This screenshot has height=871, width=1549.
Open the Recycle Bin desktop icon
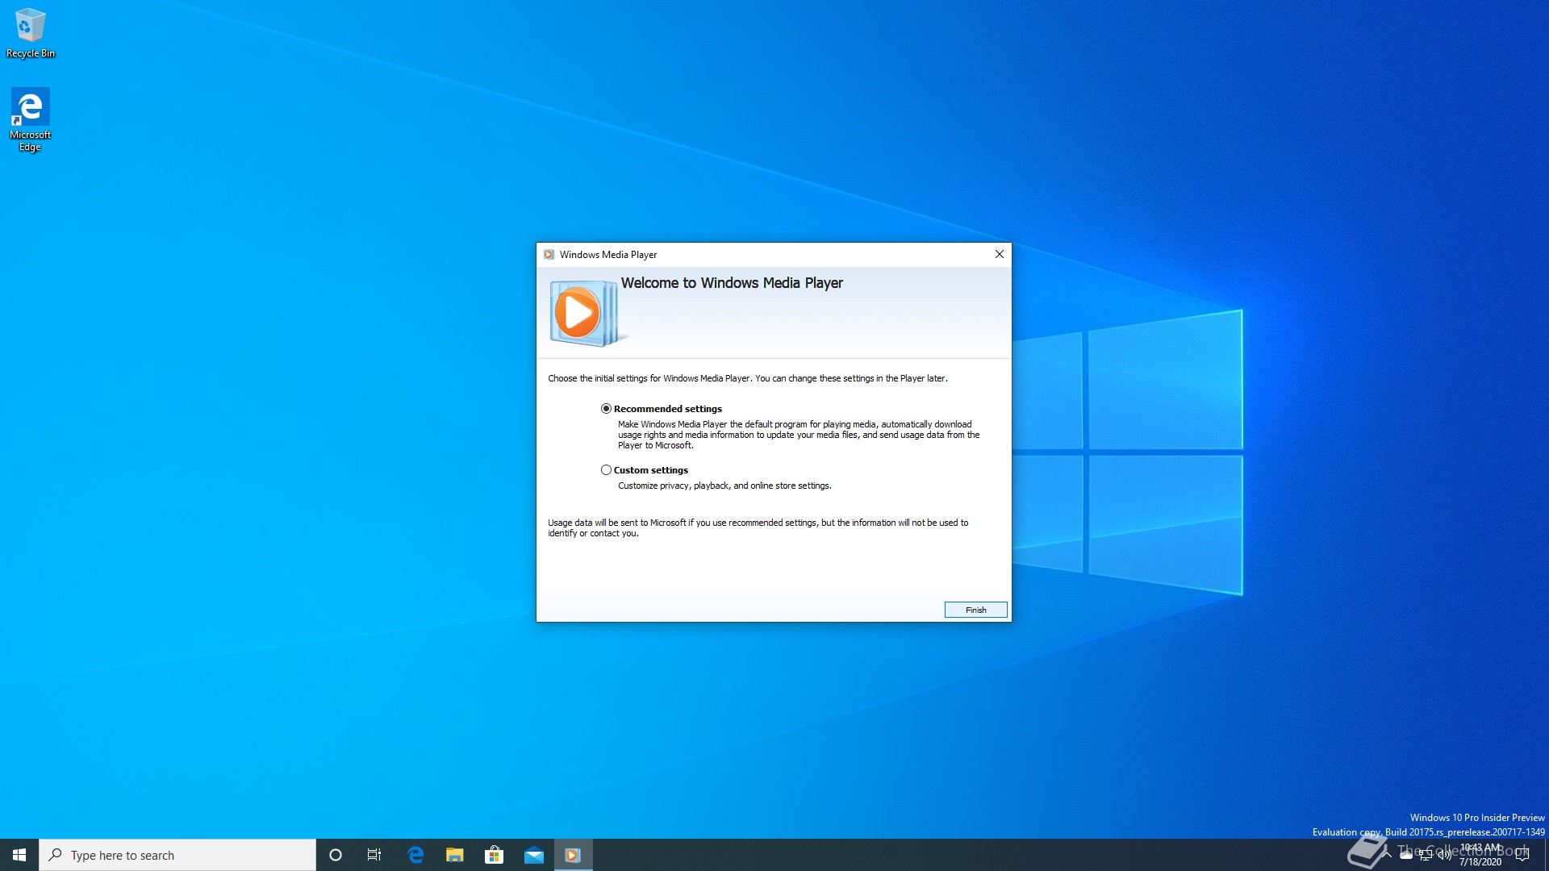tap(31, 32)
